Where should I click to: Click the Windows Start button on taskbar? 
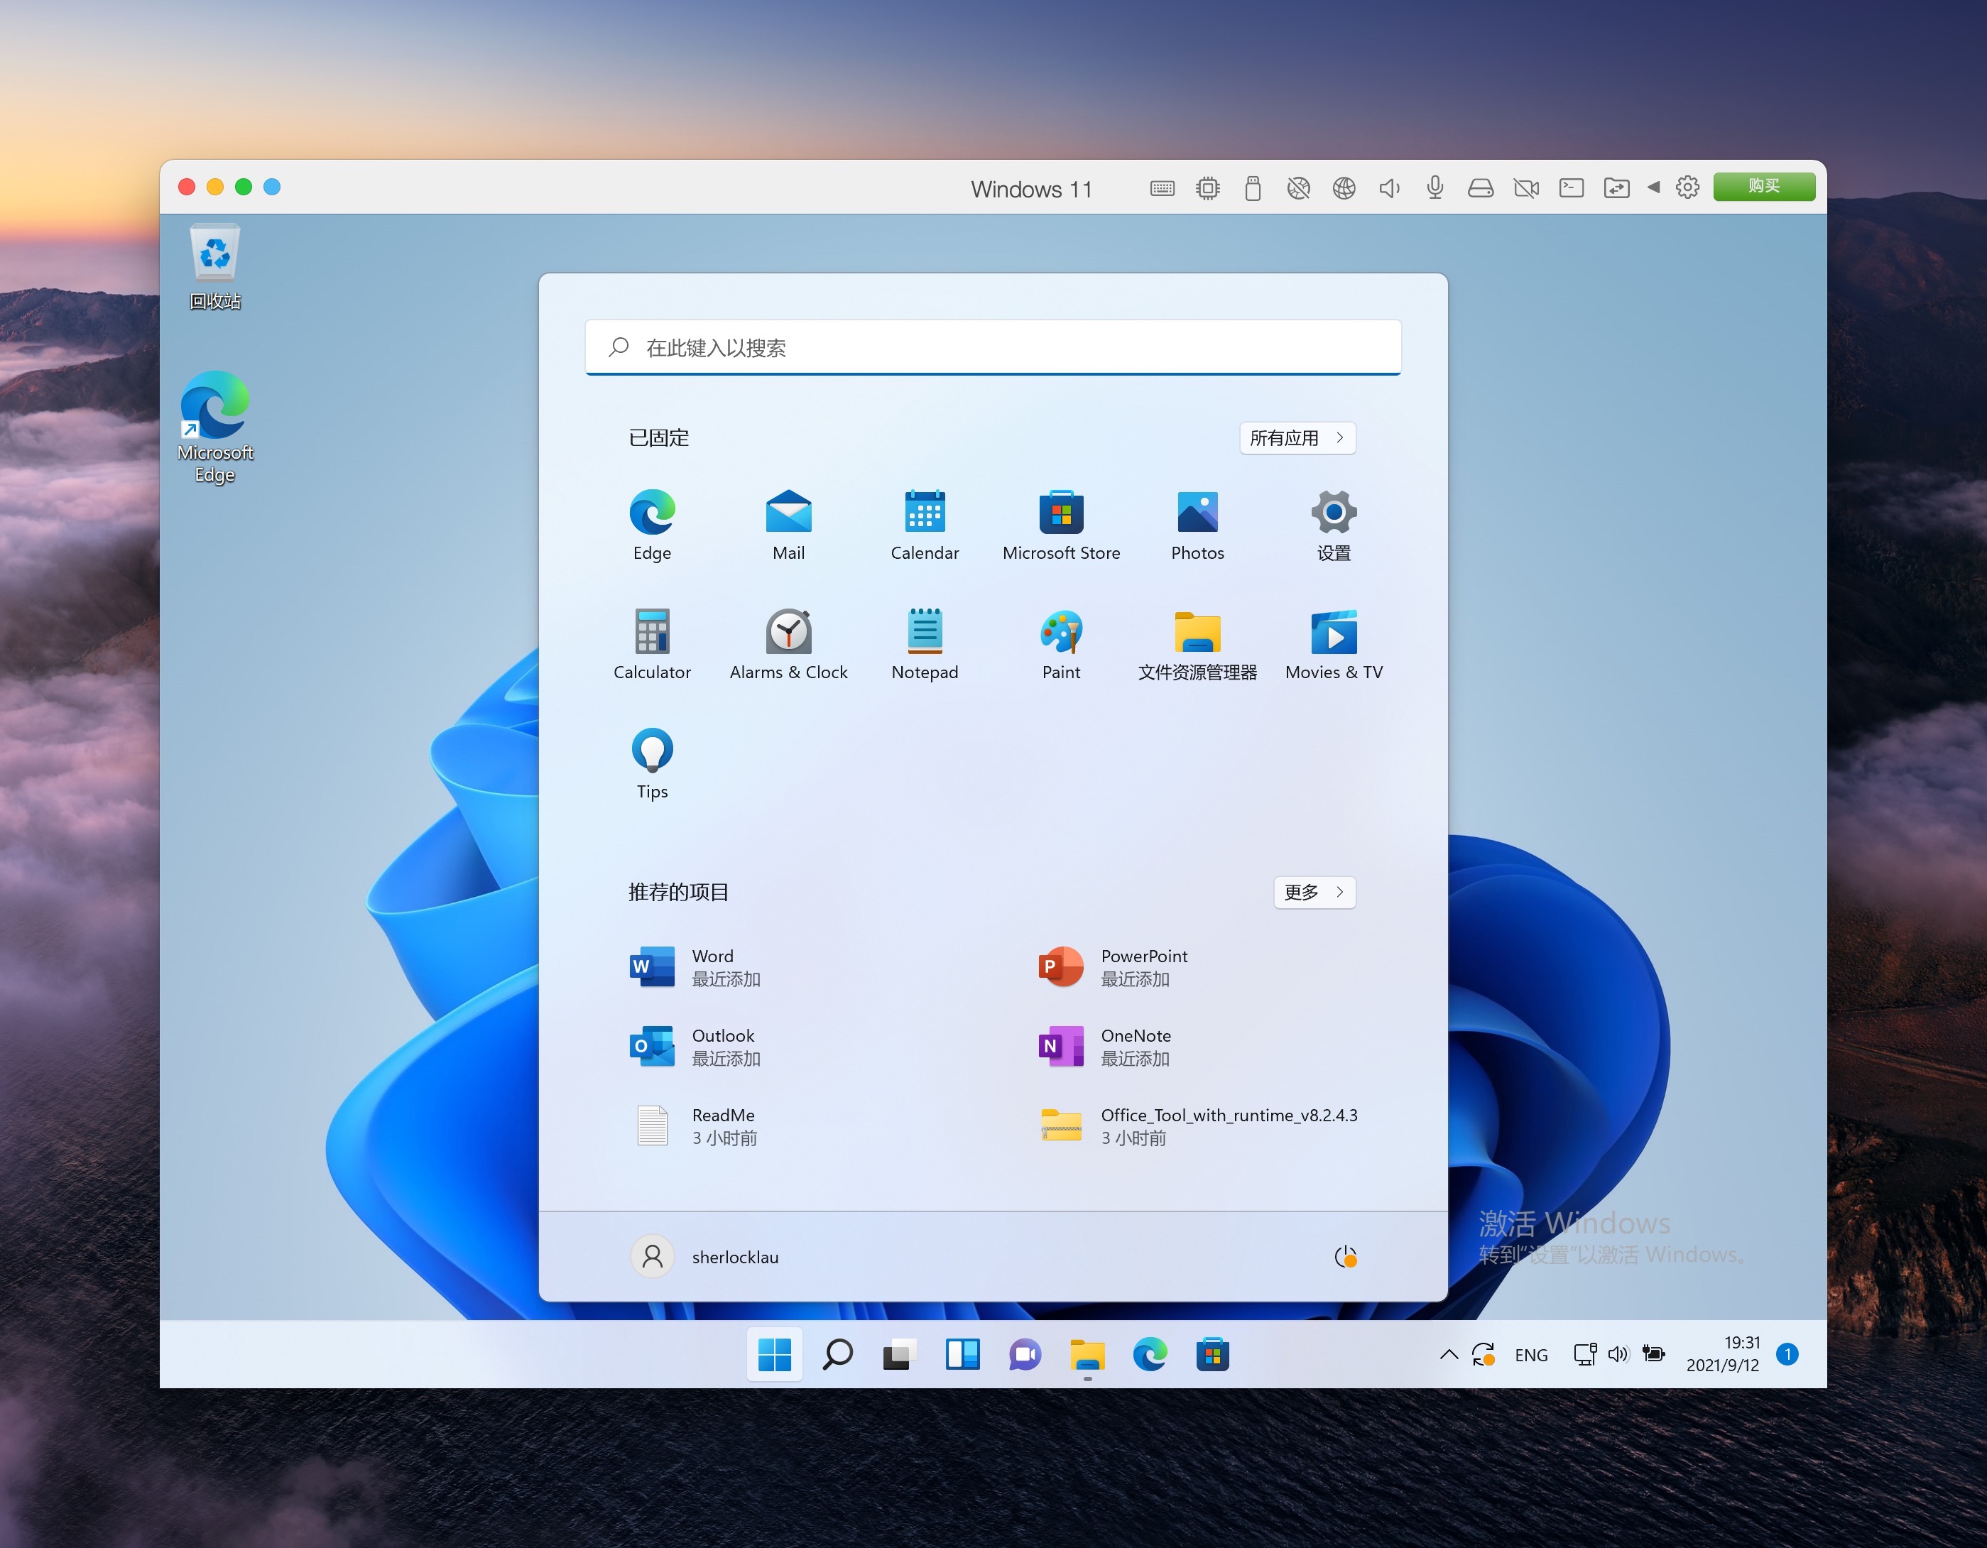coord(774,1355)
